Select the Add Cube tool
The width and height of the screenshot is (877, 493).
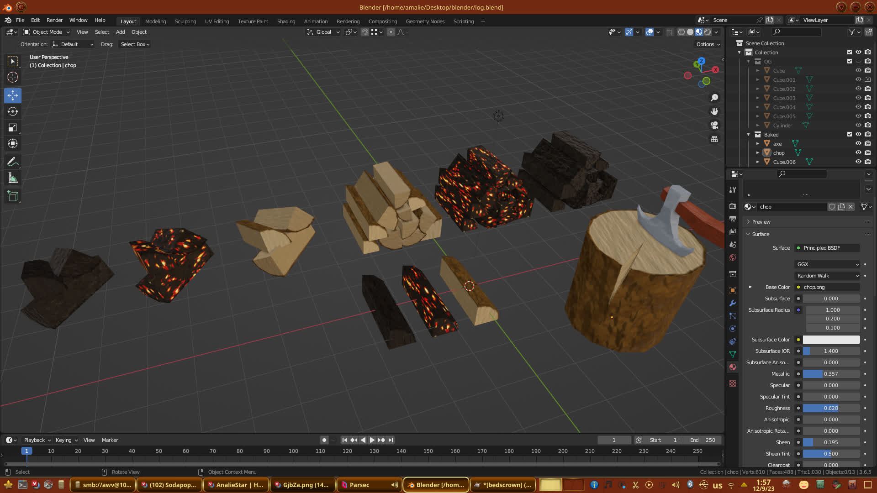(x=13, y=196)
